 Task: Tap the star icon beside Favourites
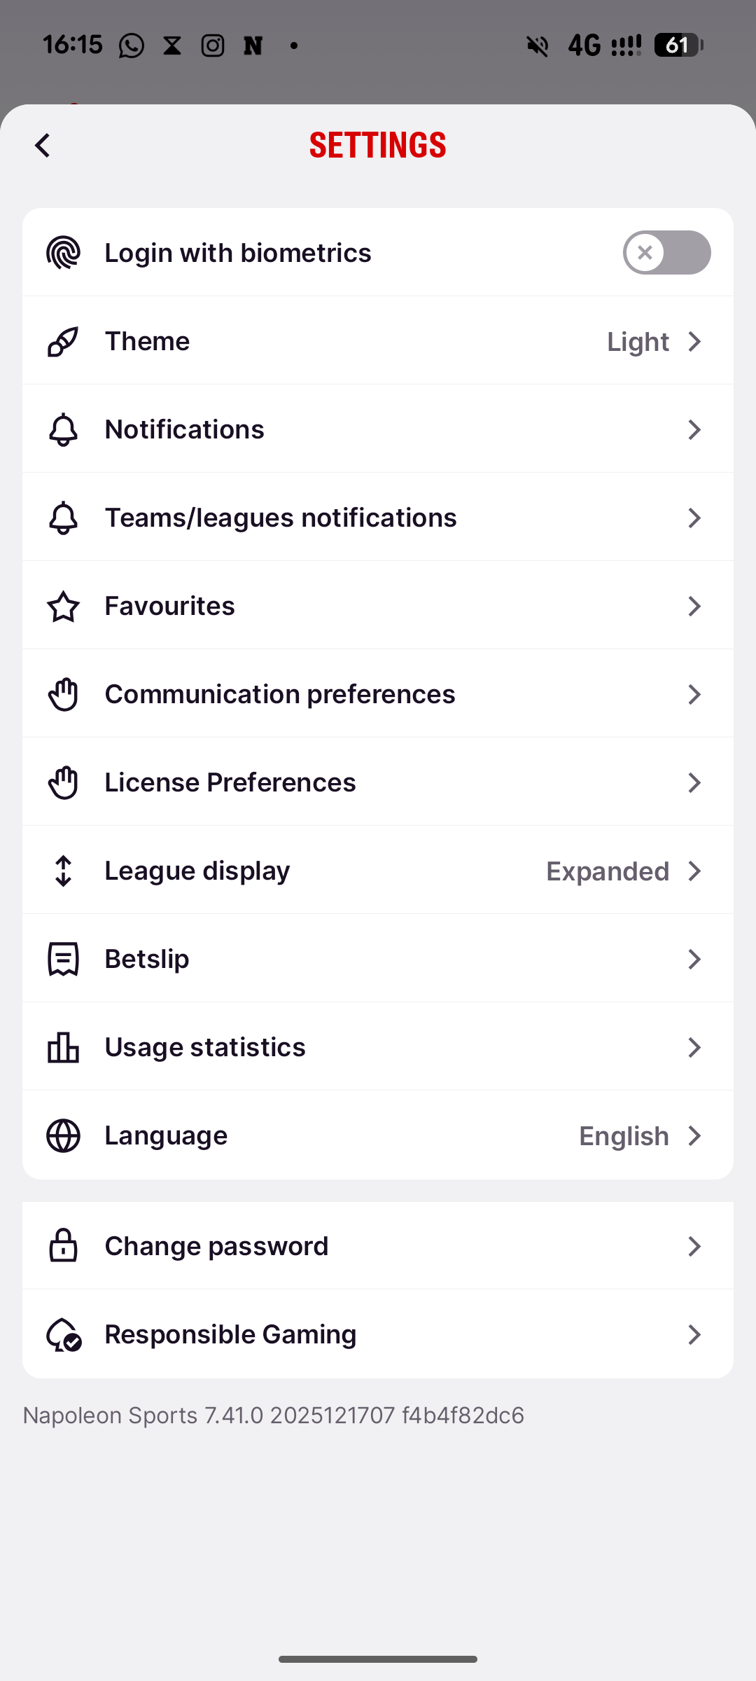tap(63, 606)
